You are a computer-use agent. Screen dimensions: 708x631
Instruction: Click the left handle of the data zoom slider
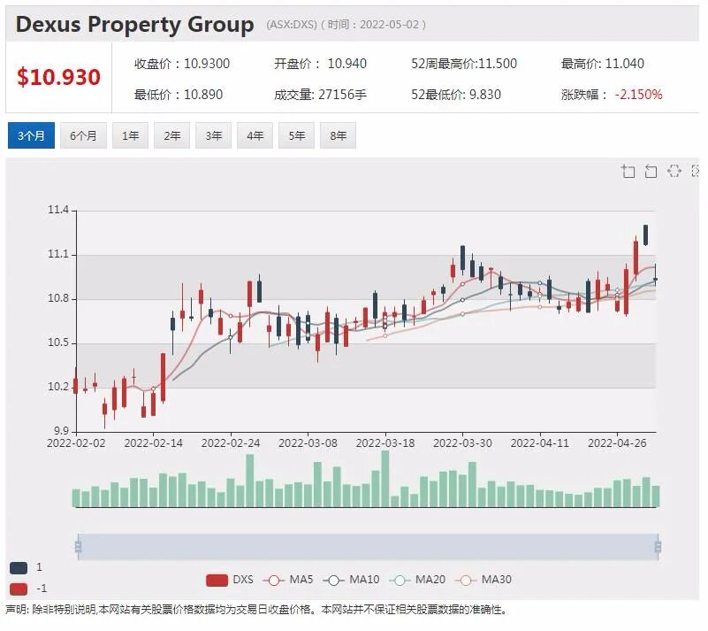pyautogui.click(x=78, y=547)
